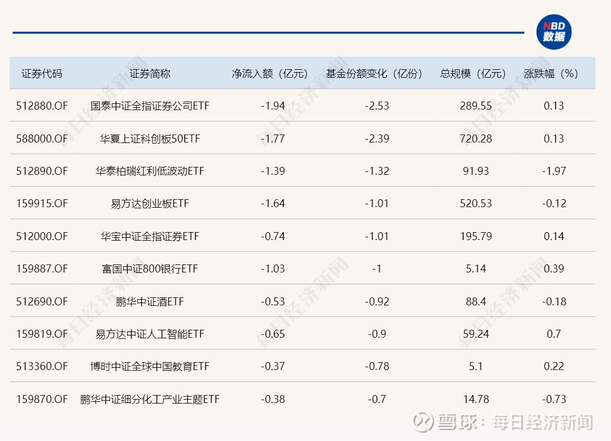Click code 512690.OF for 鹏华中证酒ETF
Image resolution: width=611 pixels, height=441 pixels.
point(43,301)
